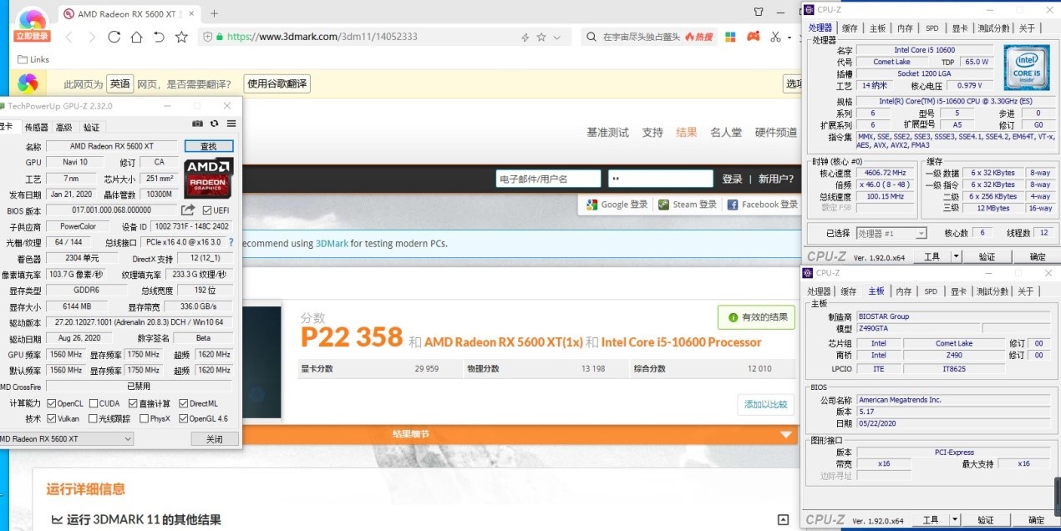Image resolution: width=1061 pixels, height=531 pixels.
Task: Switch to 验证 tab in GPU-Z
Action: [91, 127]
